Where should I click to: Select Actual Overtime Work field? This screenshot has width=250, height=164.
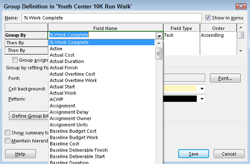pos(73,80)
